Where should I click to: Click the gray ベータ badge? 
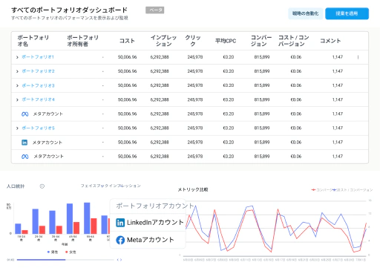[155, 10]
